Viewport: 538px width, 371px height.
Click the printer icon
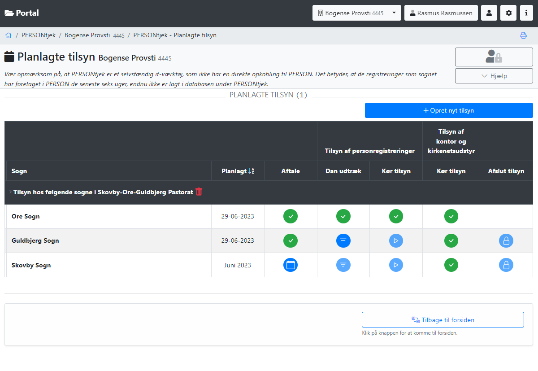click(523, 35)
